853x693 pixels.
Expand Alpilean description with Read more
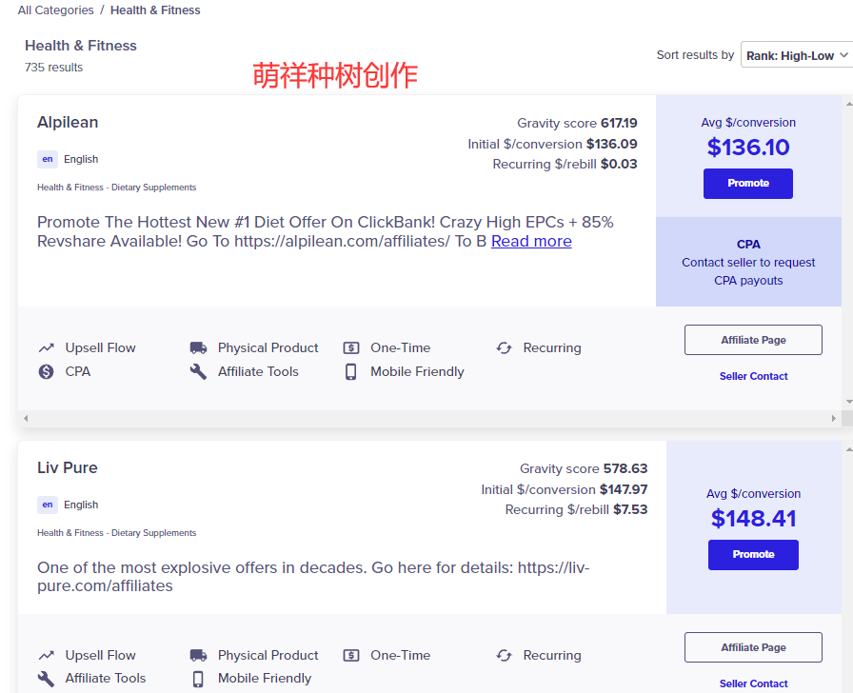coord(531,241)
